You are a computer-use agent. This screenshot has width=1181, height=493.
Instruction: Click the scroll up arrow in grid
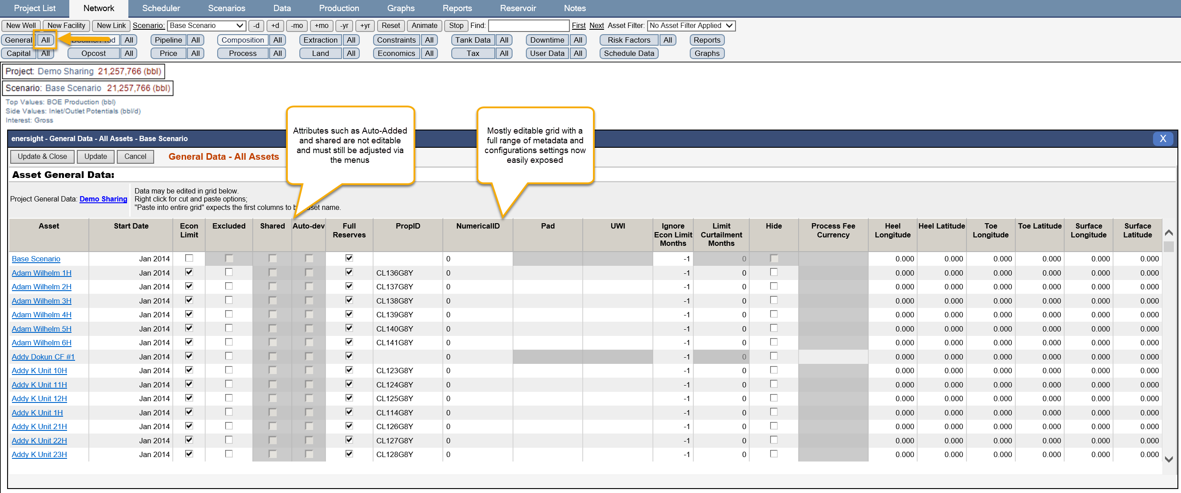(1169, 233)
